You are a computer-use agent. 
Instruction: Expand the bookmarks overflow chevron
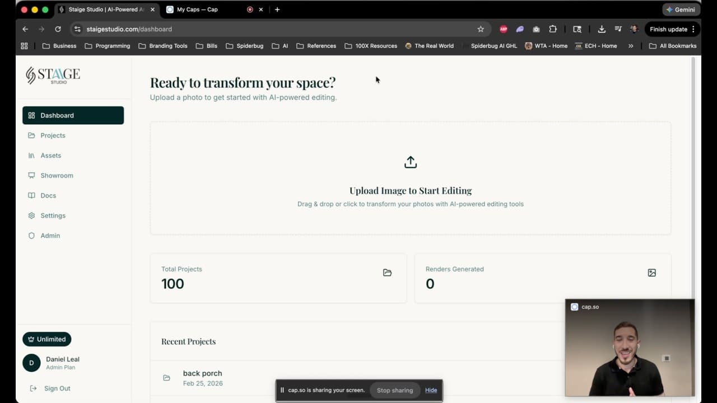click(x=631, y=46)
